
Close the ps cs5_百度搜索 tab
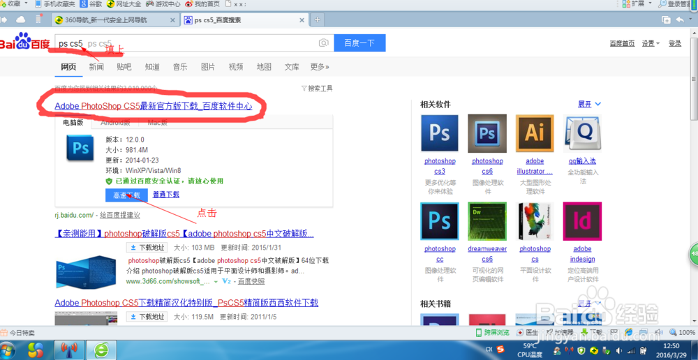click(x=302, y=20)
